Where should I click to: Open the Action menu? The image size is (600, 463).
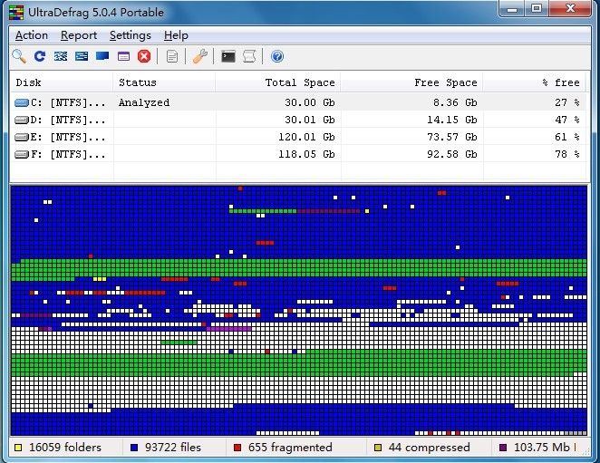[x=32, y=35]
